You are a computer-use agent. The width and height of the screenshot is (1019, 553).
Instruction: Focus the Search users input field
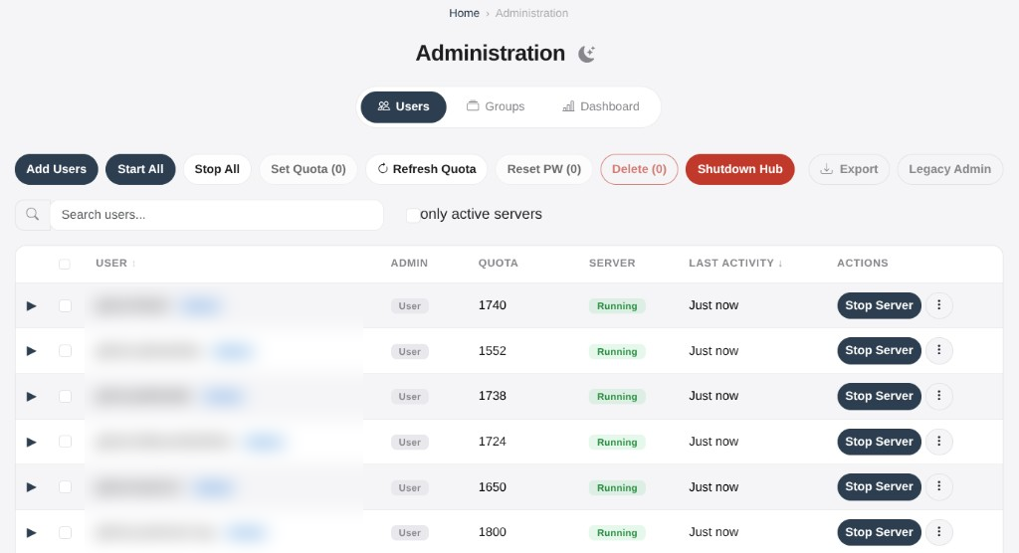[216, 215]
